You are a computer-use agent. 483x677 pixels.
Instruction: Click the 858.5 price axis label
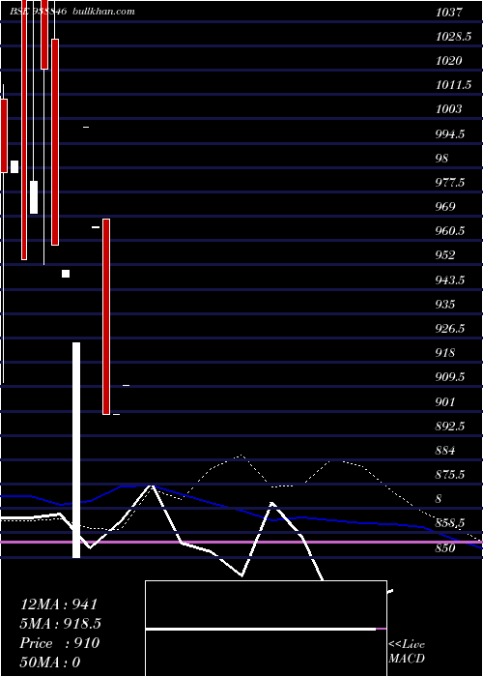pyautogui.click(x=450, y=524)
